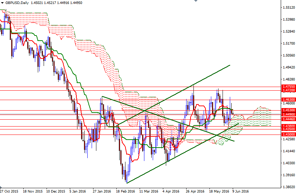Select the 1.43000 red price label
296x194 pixels.
click(288, 135)
